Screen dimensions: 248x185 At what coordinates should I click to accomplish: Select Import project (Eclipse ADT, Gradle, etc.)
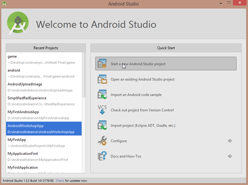143,126
